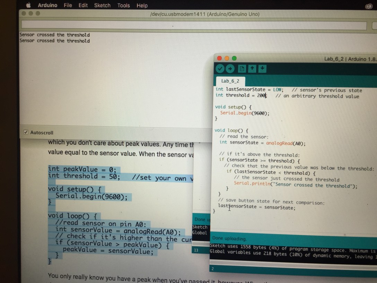Create a new sketch with New icon

(242, 69)
